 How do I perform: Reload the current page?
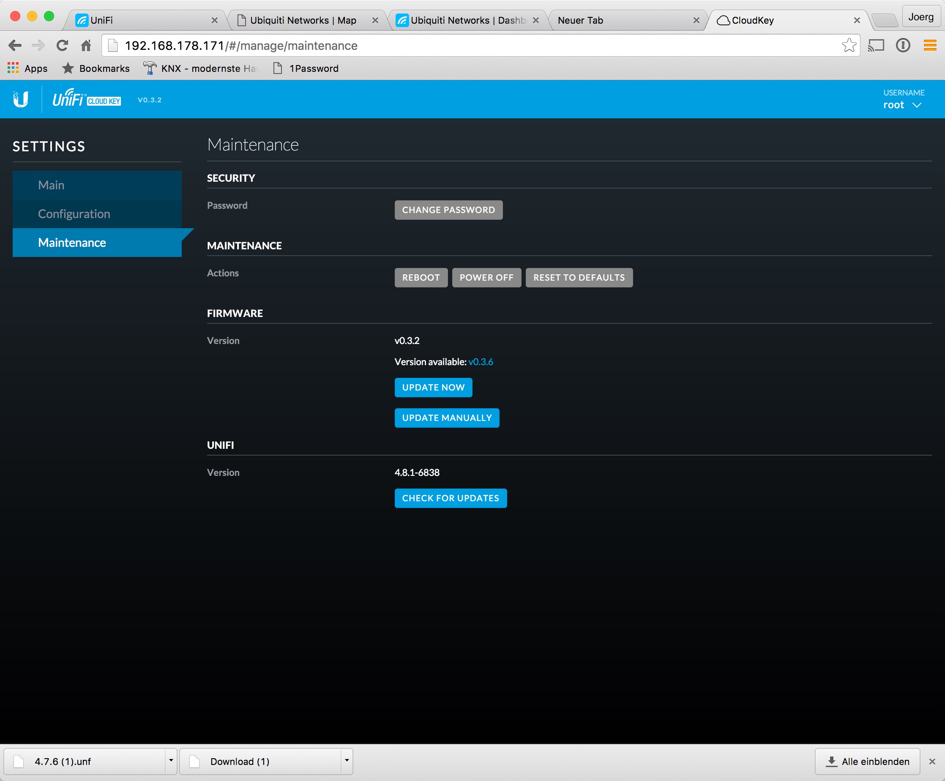point(63,45)
